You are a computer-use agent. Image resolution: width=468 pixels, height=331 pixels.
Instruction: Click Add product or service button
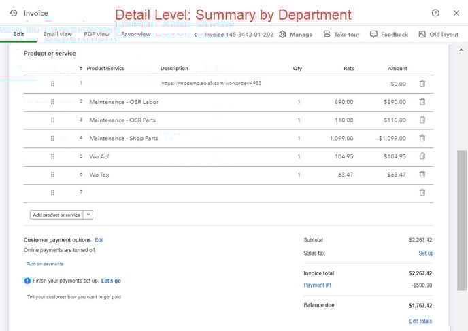(x=56, y=215)
